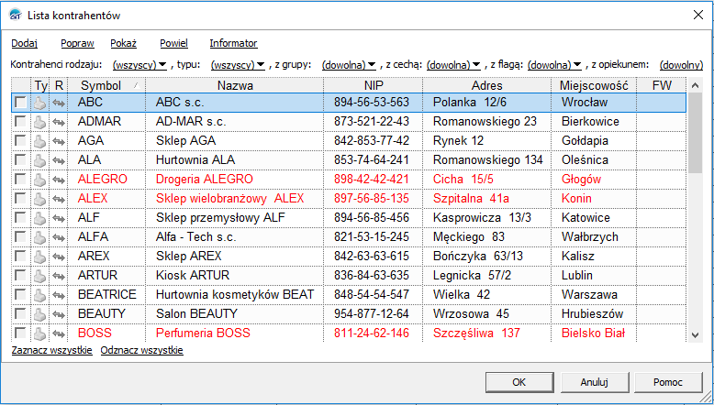
Task: Click the type icon in AGA row
Action: coord(39,141)
